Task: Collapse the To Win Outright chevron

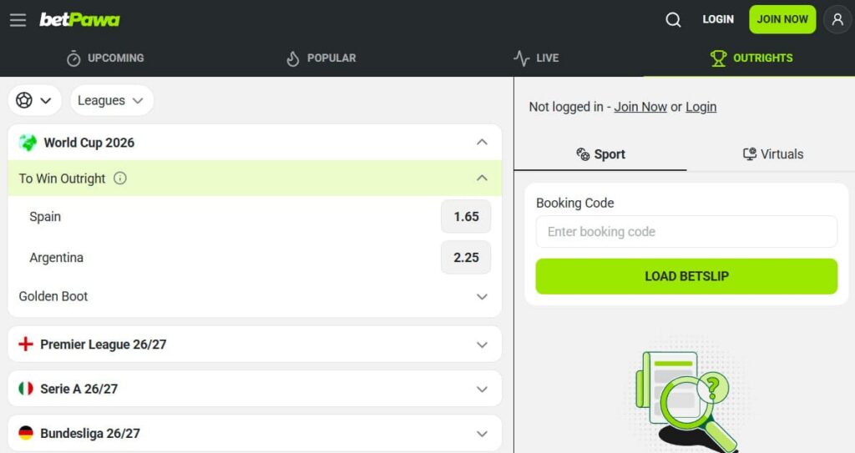Action: click(482, 179)
